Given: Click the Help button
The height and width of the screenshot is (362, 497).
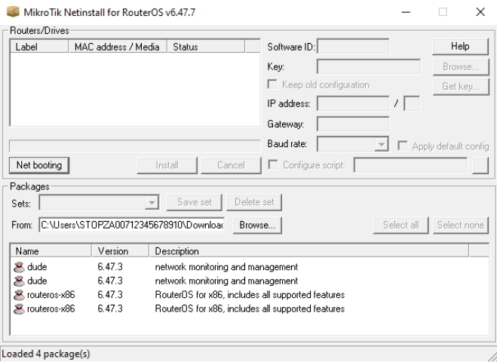Looking at the screenshot, I should 460,47.
